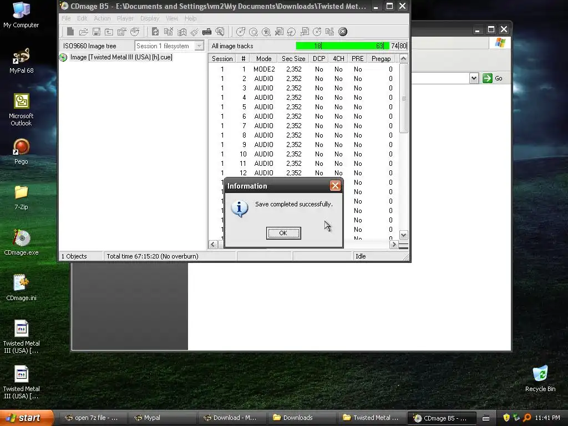
Task: Click the Session column header
Action: [222, 59]
